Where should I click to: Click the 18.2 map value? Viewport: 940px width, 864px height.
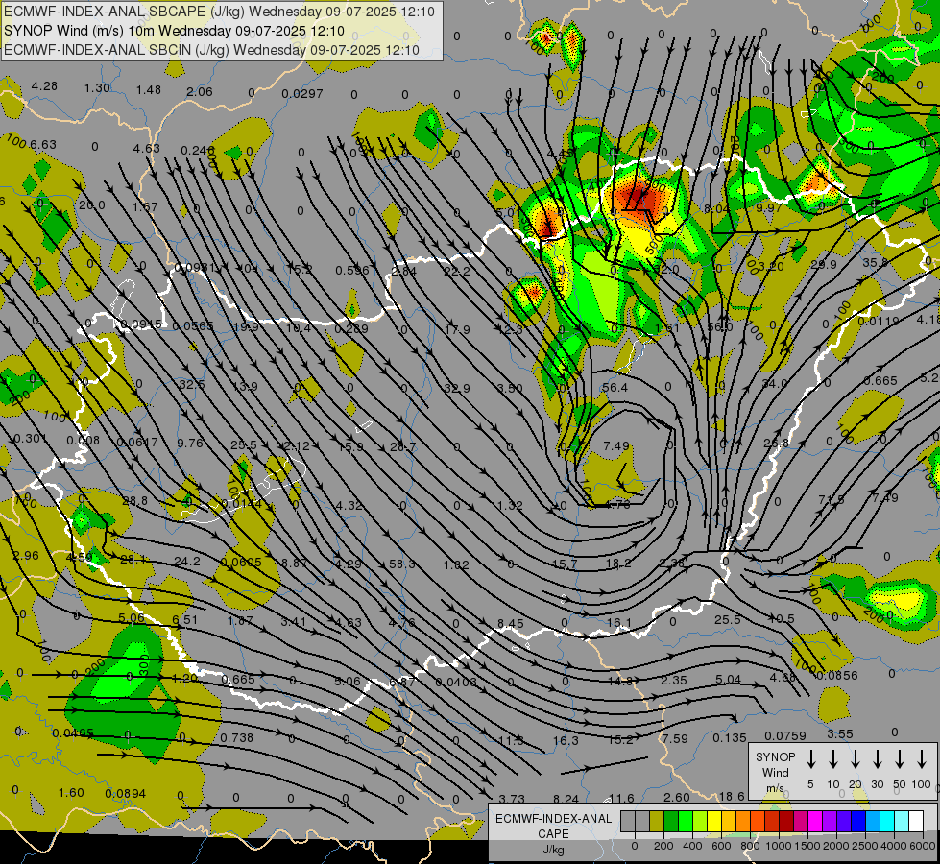[x=618, y=563]
